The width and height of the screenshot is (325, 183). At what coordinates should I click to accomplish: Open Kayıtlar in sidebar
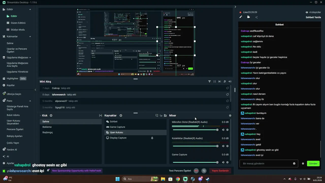pyautogui.click(x=11, y=85)
